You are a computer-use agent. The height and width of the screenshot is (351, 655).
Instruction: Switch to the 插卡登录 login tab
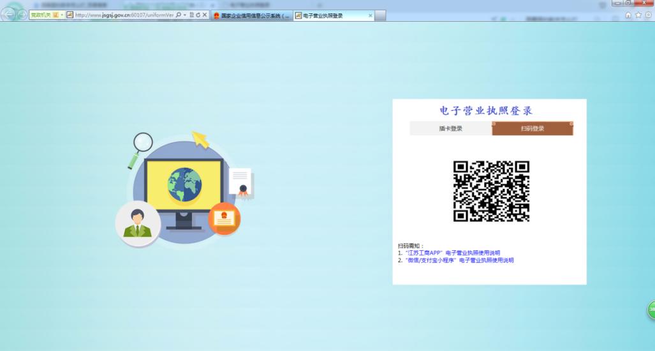[451, 129]
